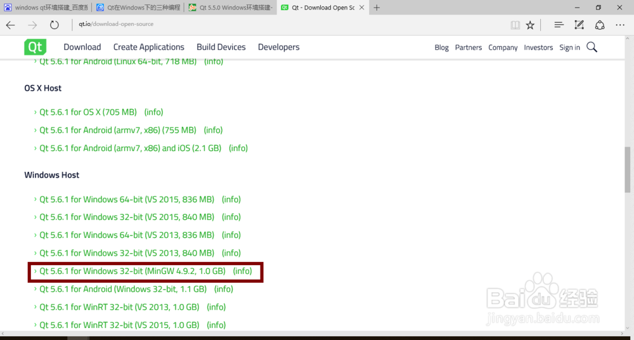This screenshot has height=340, width=634.
Task: Open info for the MinGW 4.9.2 package
Action: tap(243, 271)
